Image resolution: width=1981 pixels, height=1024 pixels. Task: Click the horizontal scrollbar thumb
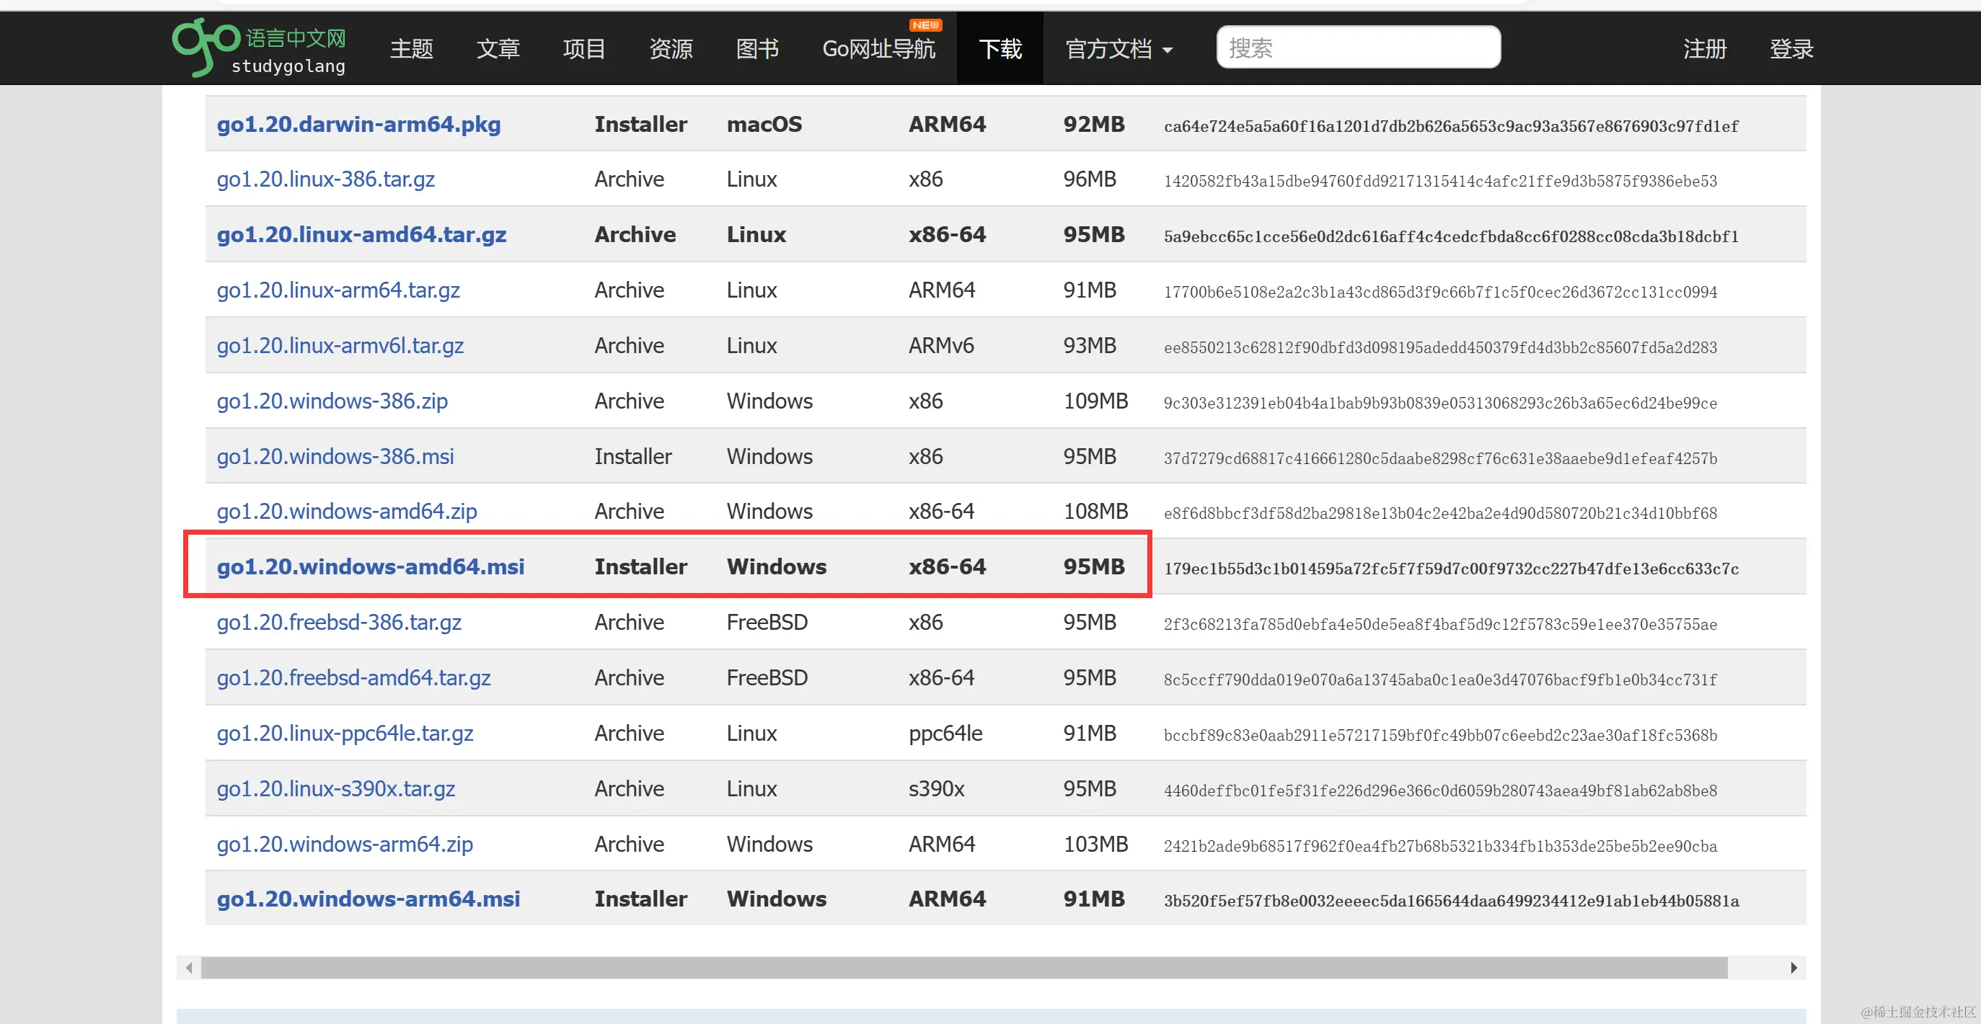pyautogui.click(x=963, y=968)
